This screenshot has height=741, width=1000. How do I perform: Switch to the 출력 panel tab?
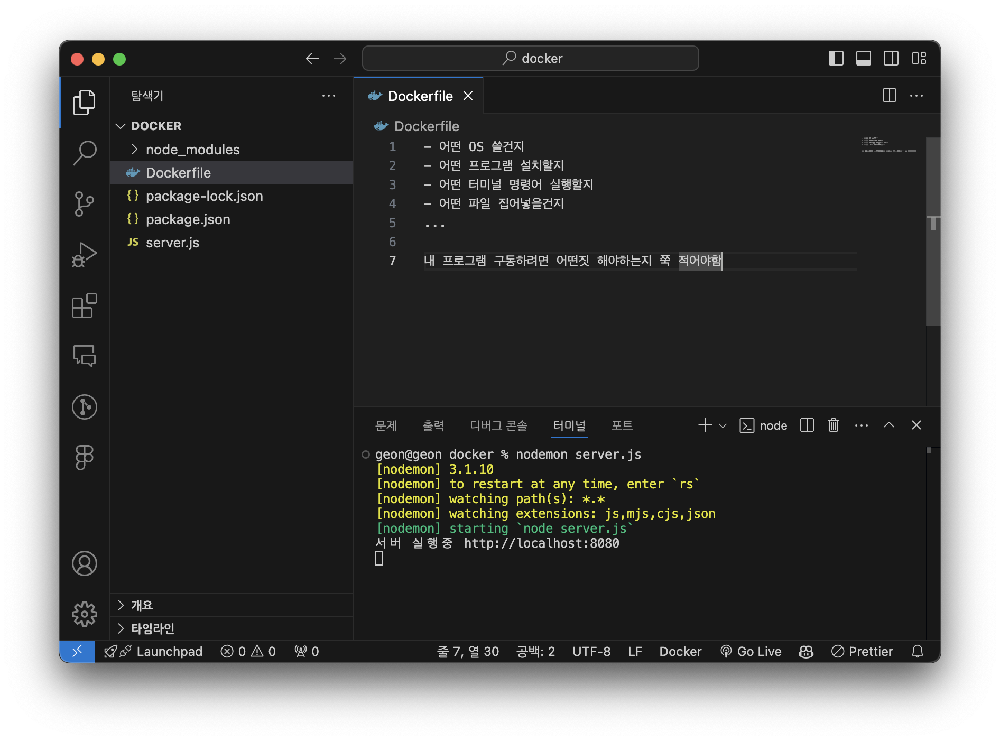[x=433, y=425]
